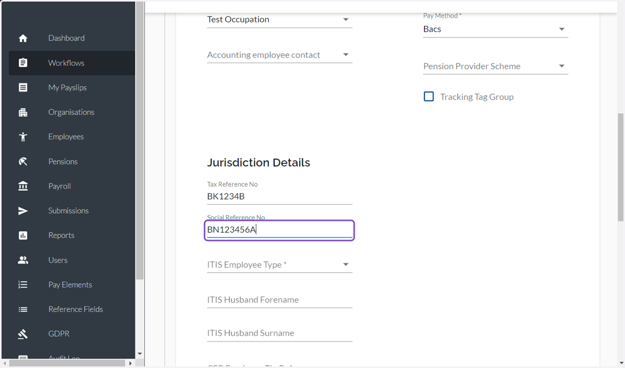
Task: Tick the Tracking Tag Group checkbox
Action: (429, 97)
